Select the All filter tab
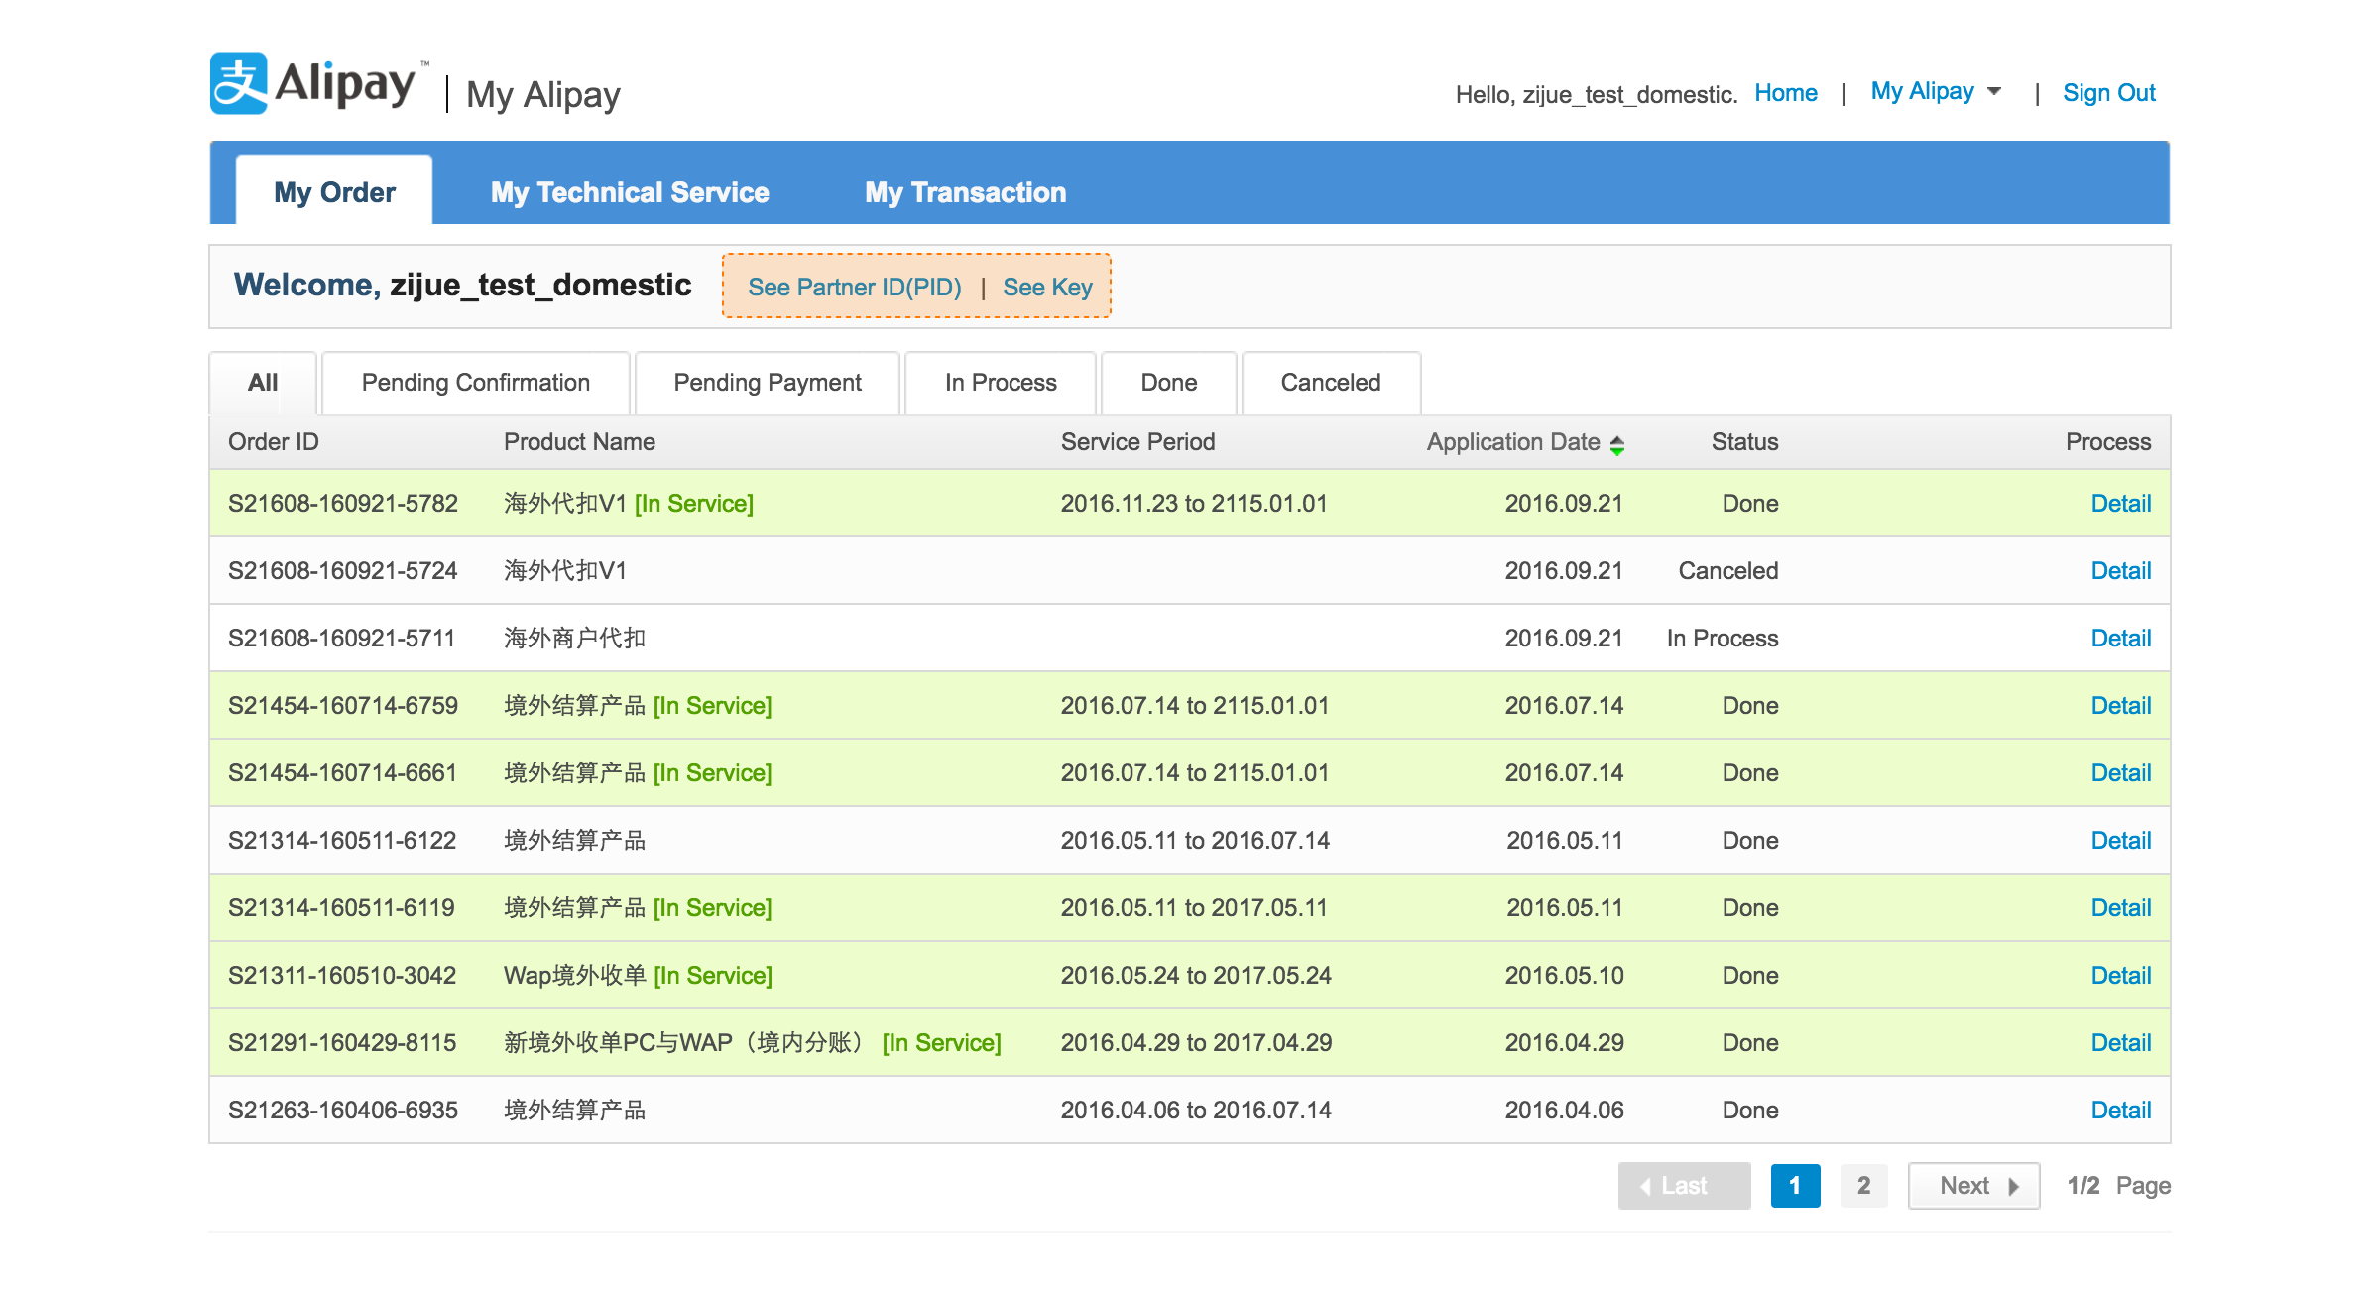 pyautogui.click(x=263, y=383)
